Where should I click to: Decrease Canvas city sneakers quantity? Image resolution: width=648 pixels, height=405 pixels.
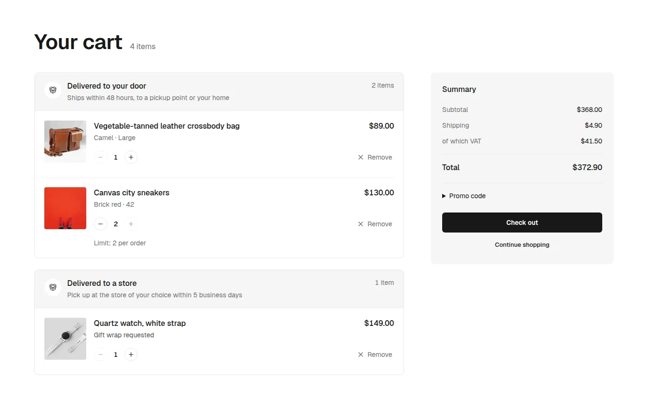click(101, 224)
